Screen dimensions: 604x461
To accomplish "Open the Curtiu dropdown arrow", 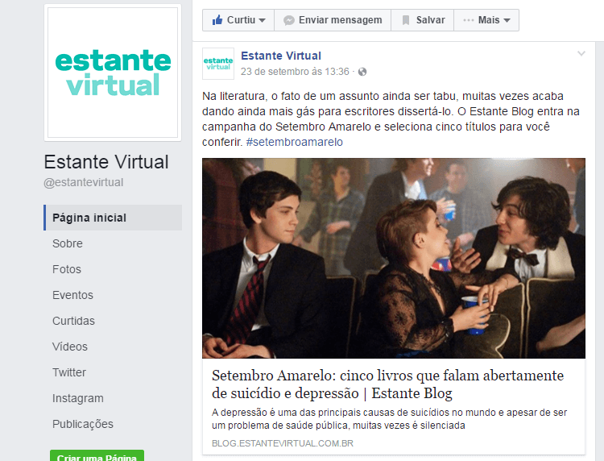I will tap(263, 20).
